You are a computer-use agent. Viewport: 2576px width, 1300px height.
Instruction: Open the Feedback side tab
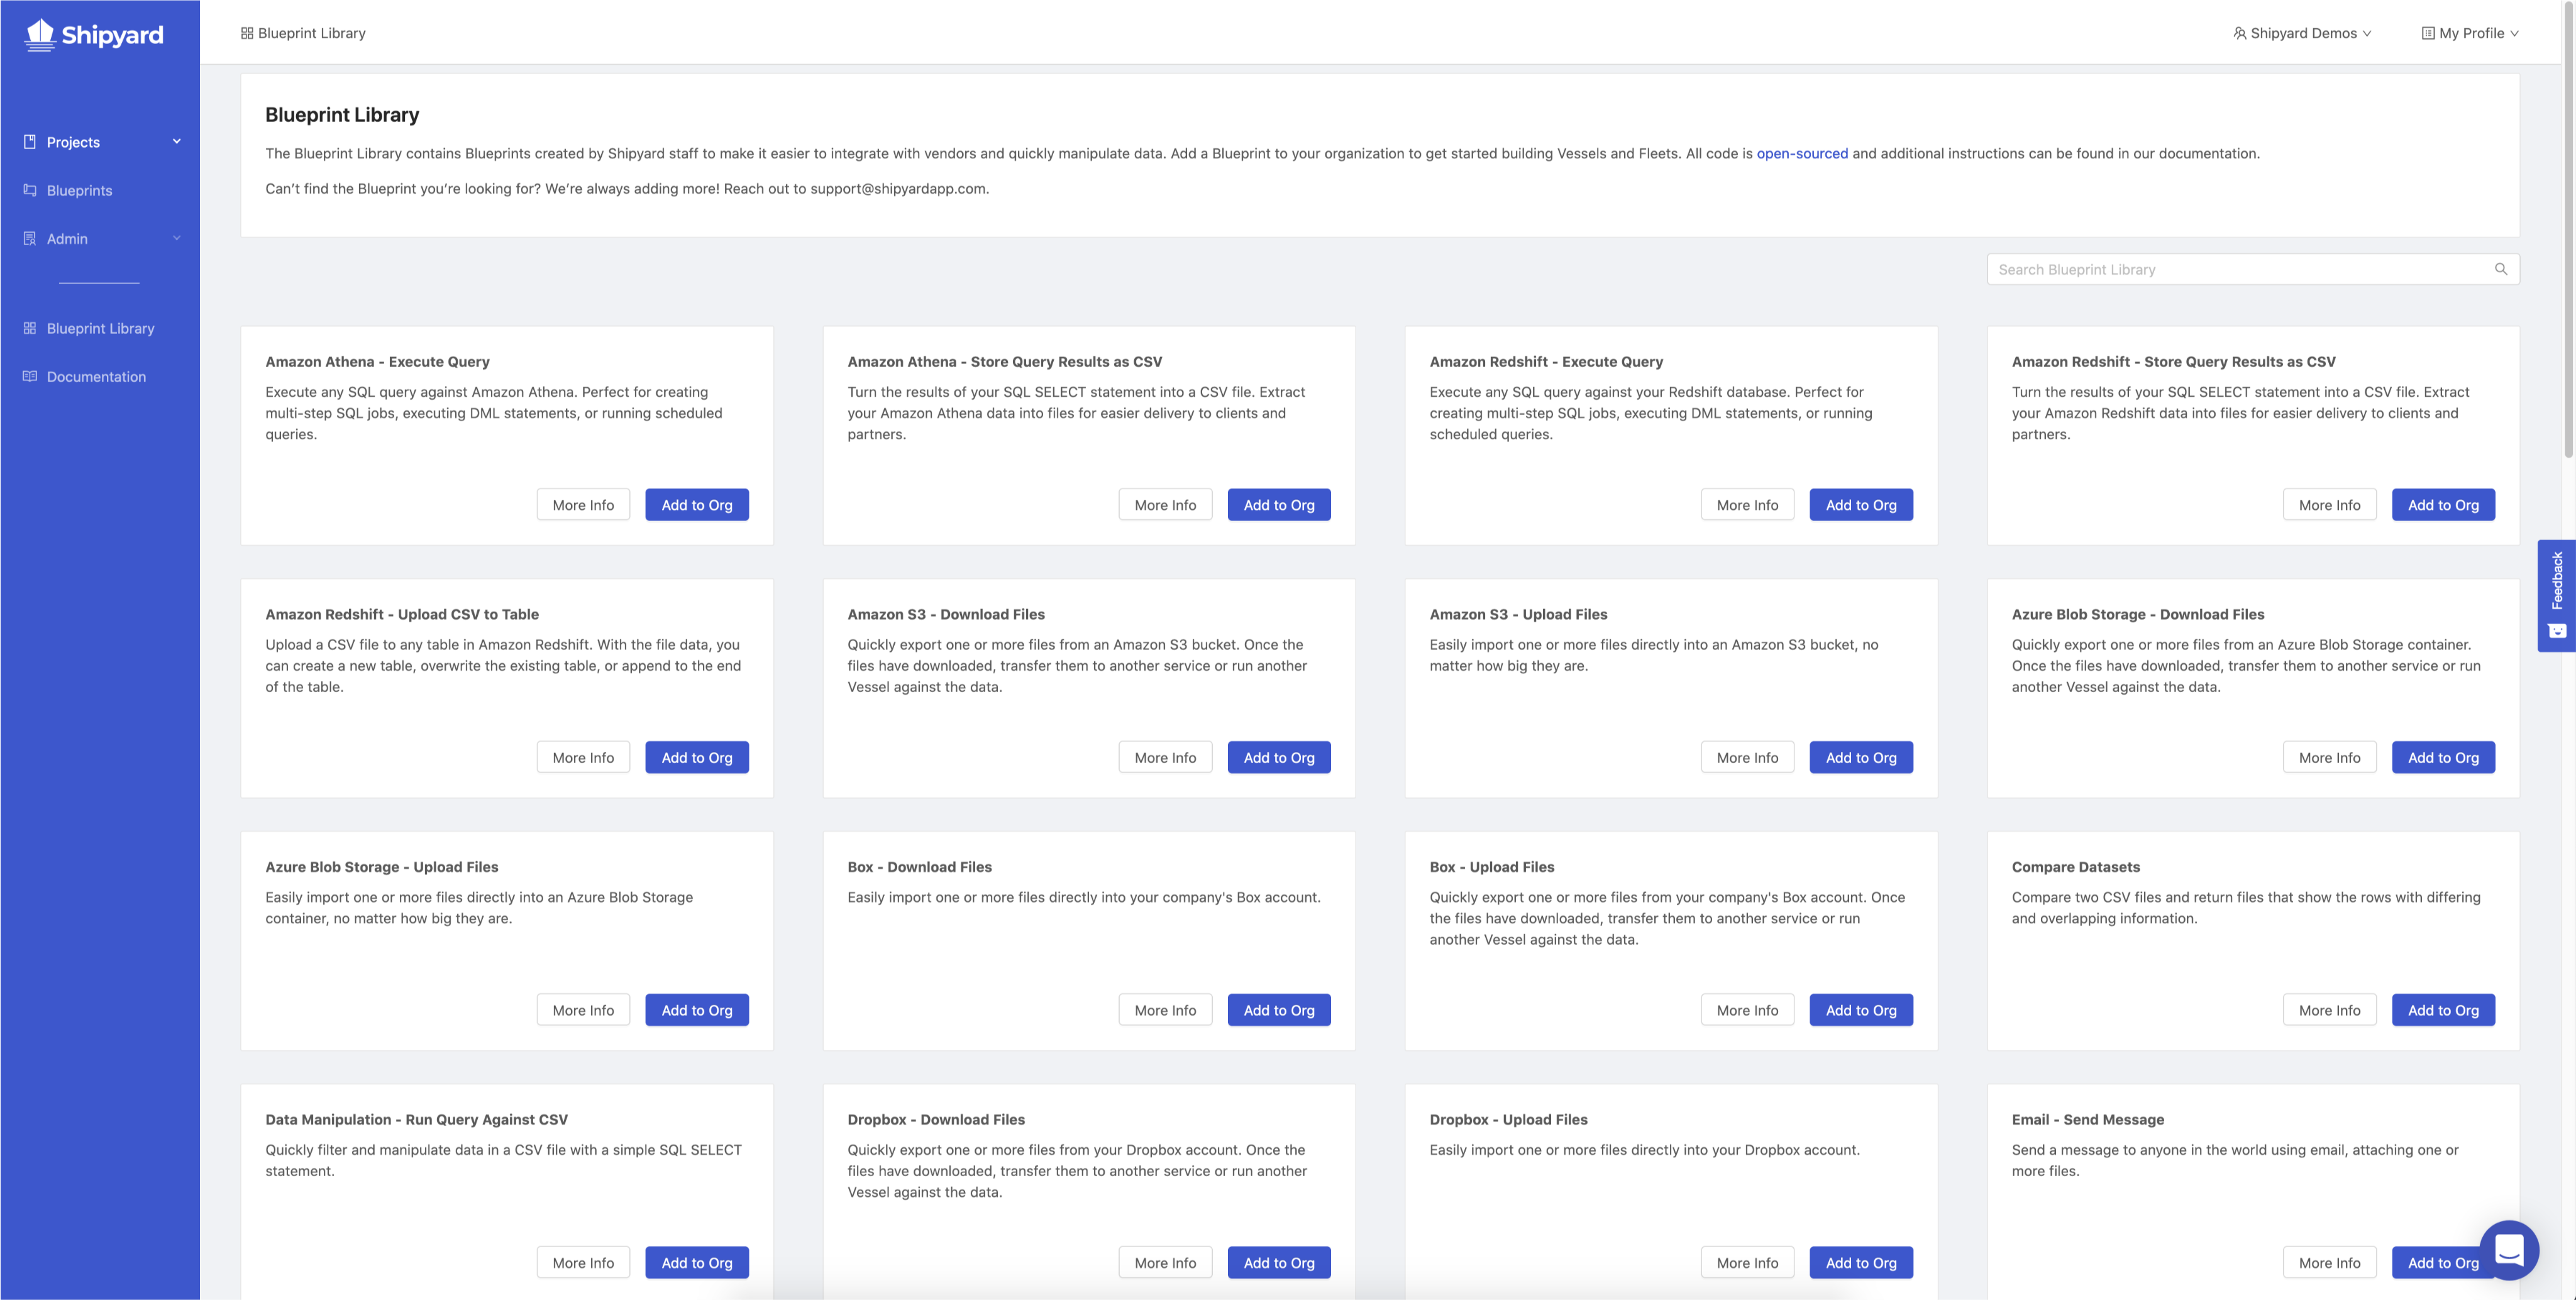click(x=2556, y=595)
